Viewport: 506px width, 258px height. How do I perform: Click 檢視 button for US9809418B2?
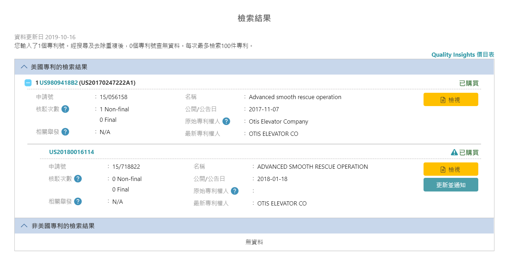coord(451,99)
